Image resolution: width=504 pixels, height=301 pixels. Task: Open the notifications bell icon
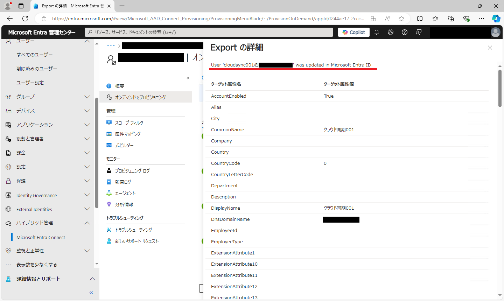pyautogui.click(x=377, y=32)
